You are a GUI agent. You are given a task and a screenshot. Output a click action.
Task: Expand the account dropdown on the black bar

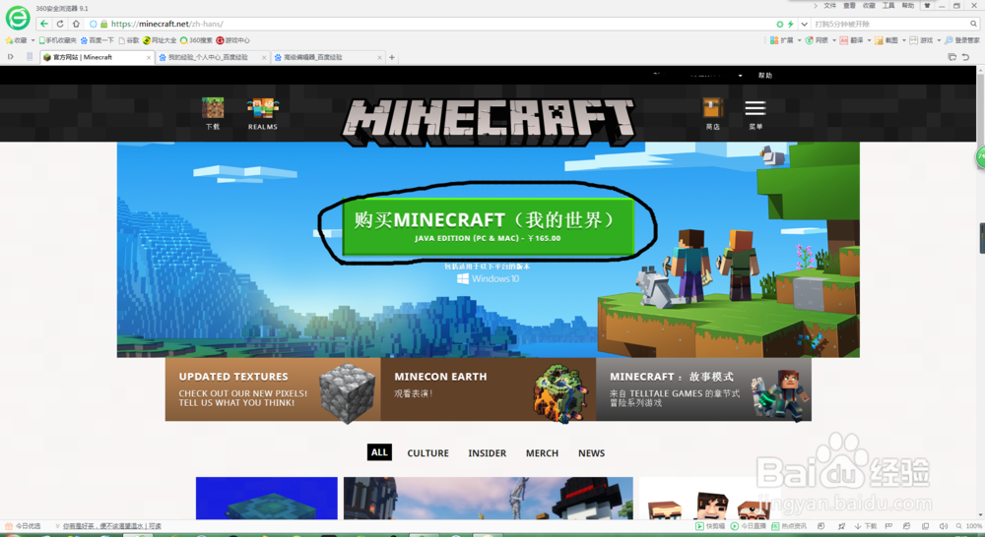[x=740, y=76]
